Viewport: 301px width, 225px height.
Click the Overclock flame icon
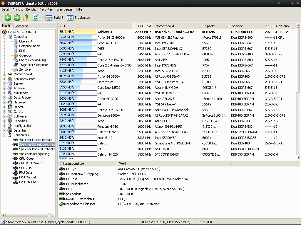[16, 55]
